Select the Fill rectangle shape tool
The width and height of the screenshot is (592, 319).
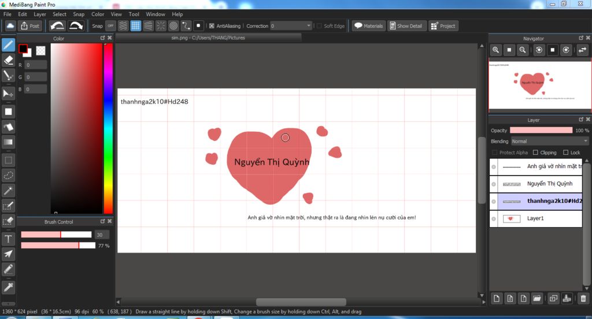click(x=8, y=112)
